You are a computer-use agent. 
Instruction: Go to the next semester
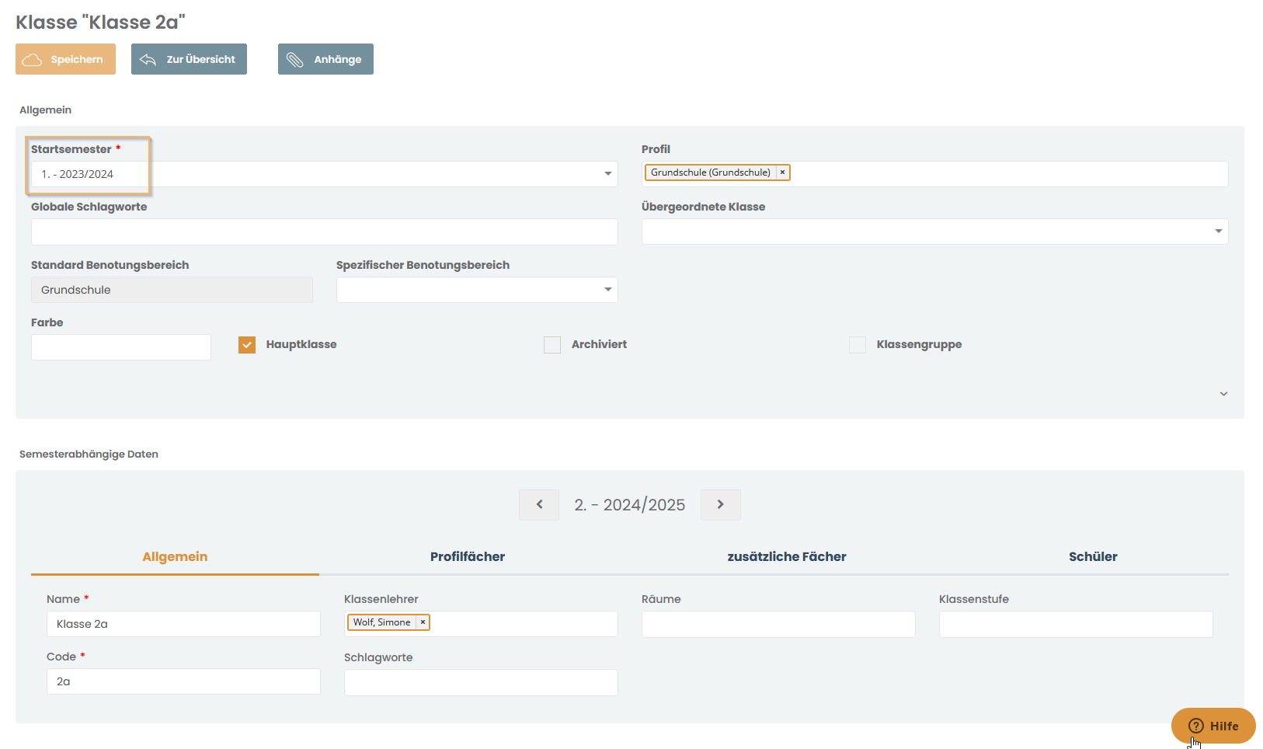pyautogui.click(x=721, y=505)
